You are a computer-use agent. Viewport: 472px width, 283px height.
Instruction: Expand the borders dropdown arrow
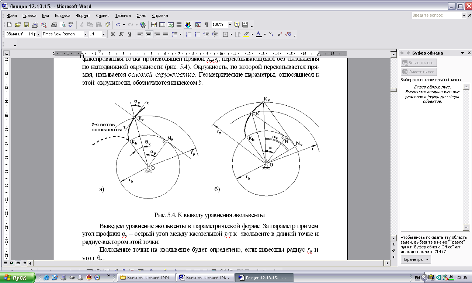click(x=231, y=34)
